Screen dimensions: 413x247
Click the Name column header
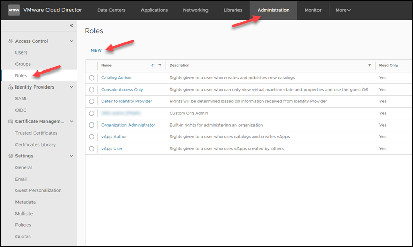[x=106, y=65]
